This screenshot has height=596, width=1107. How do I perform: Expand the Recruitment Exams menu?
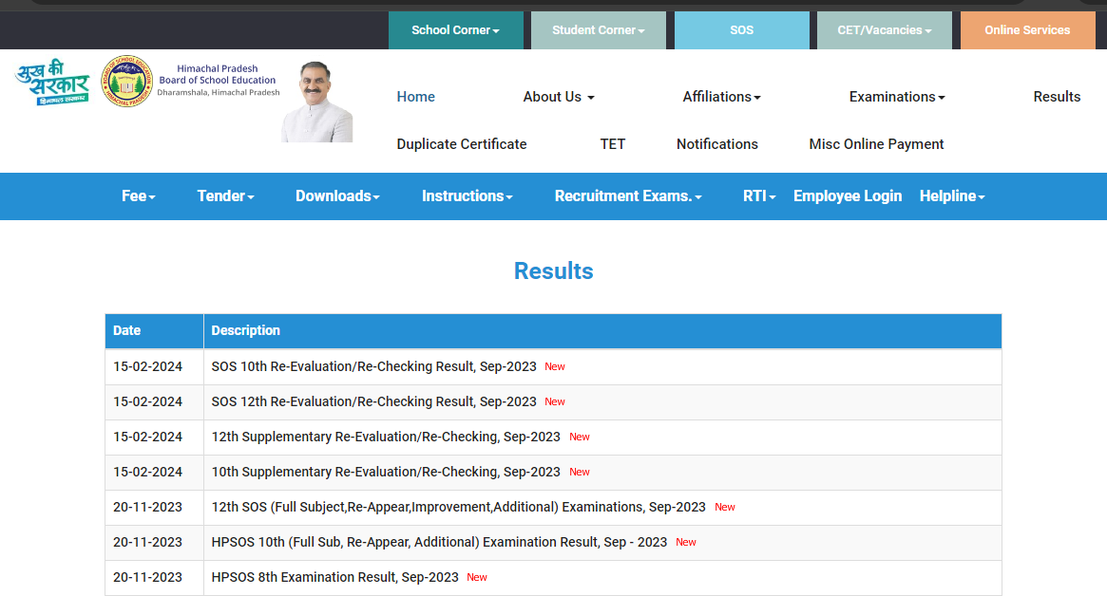pyautogui.click(x=628, y=196)
